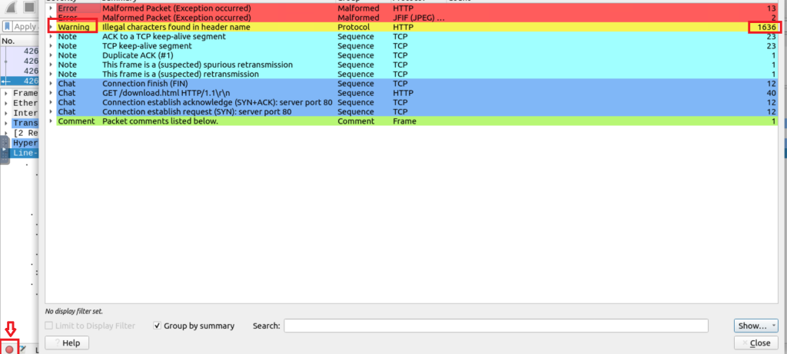Expand the Comment packet comments row
The image size is (787, 354).
tap(51, 121)
